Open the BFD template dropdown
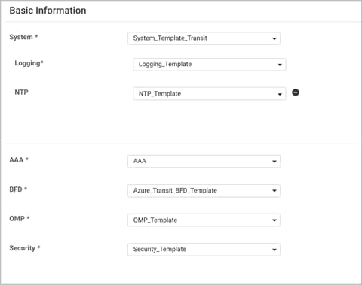This screenshot has width=362, height=285. [x=204, y=191]
